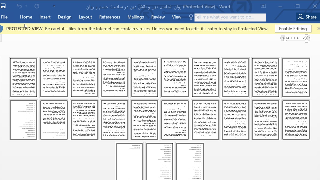320x180 pixels.
Task: Click Enable Editing button
Action: pyautogui.click(x=293, y=28)
